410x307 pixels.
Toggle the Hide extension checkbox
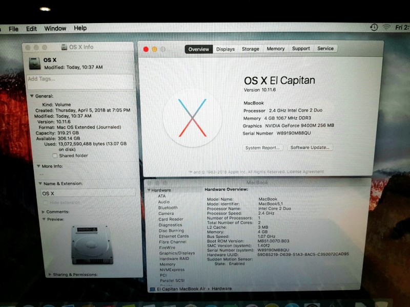tap(45, 203)
